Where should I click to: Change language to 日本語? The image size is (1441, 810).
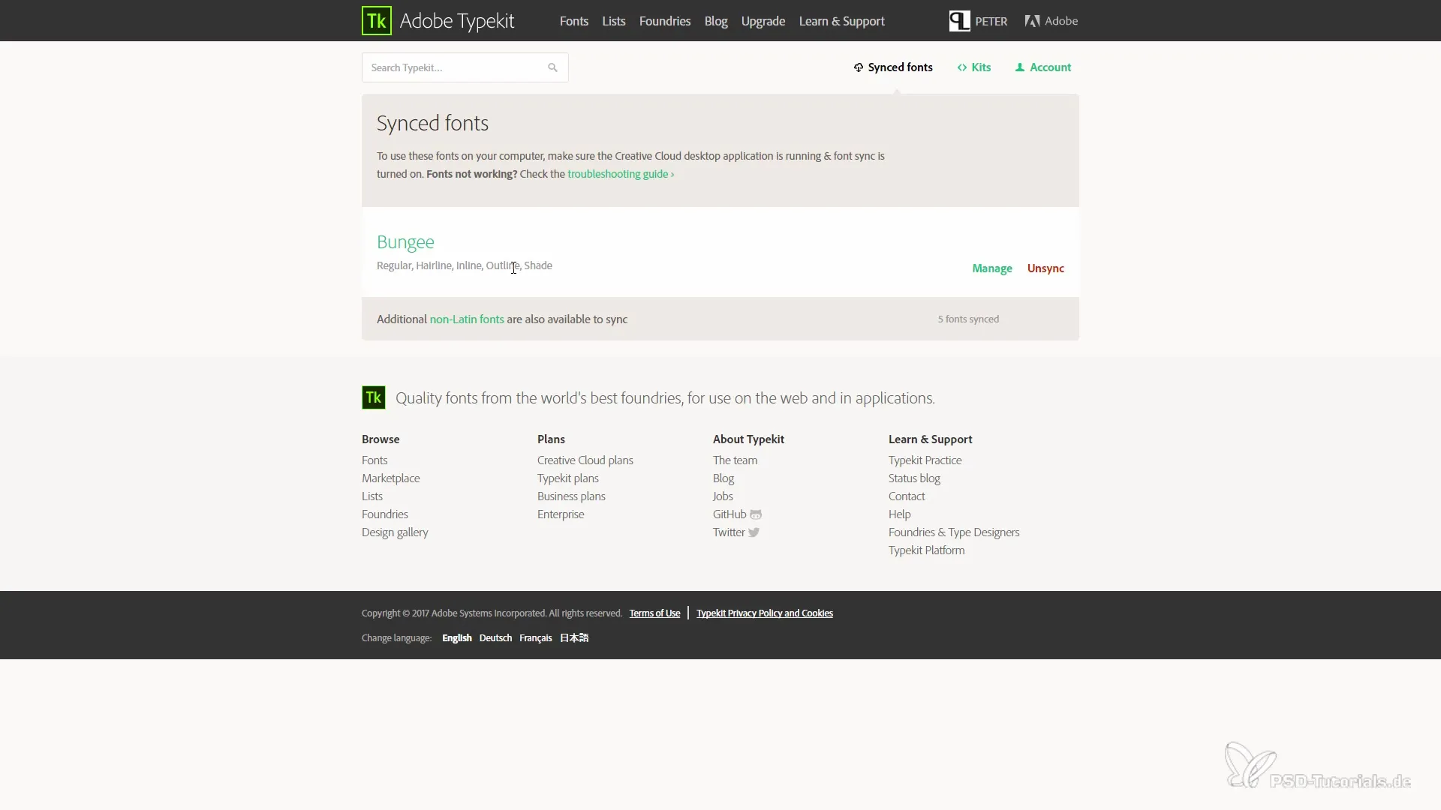[x=574, y=638]
